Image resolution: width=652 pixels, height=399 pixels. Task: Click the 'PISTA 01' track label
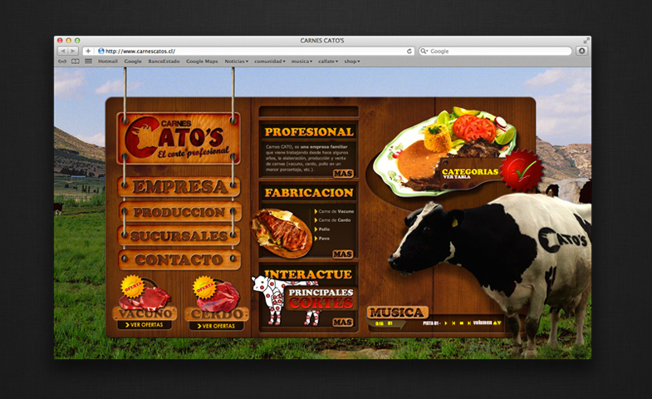(x=430, y=323)
